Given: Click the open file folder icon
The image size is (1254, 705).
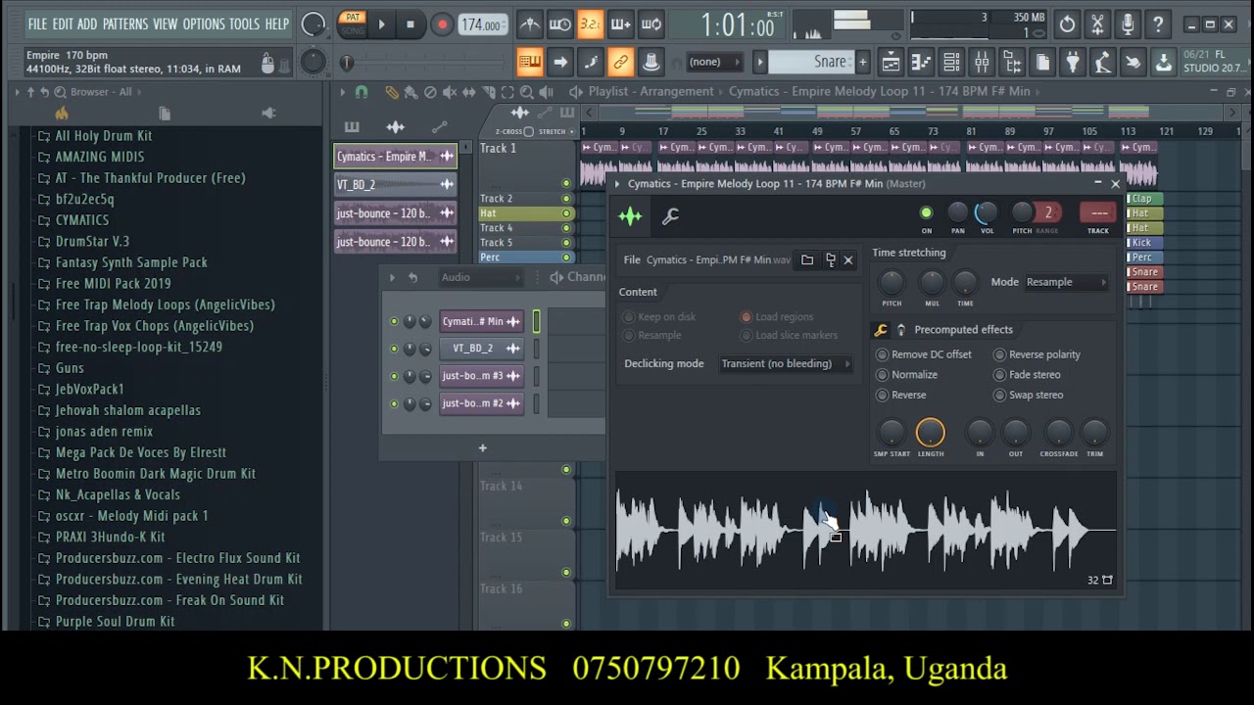Looking at the screenshot, I should 807,259.
